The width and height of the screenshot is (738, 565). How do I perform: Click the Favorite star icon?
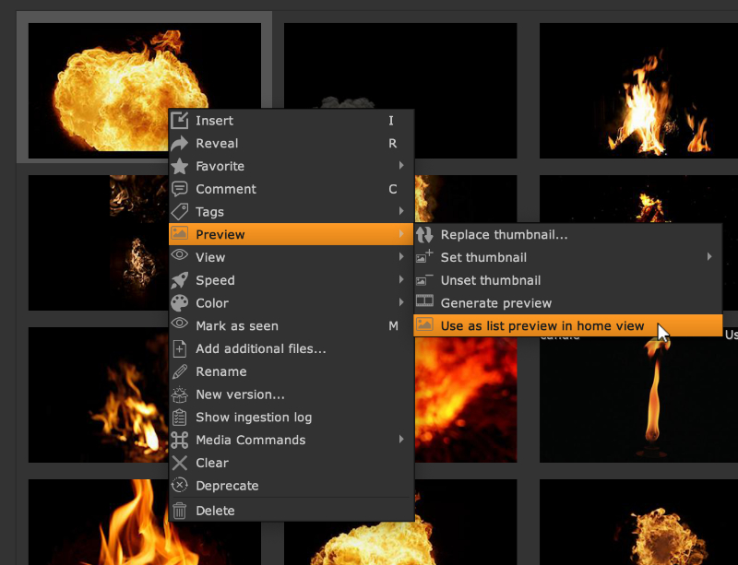click(180, 167)
